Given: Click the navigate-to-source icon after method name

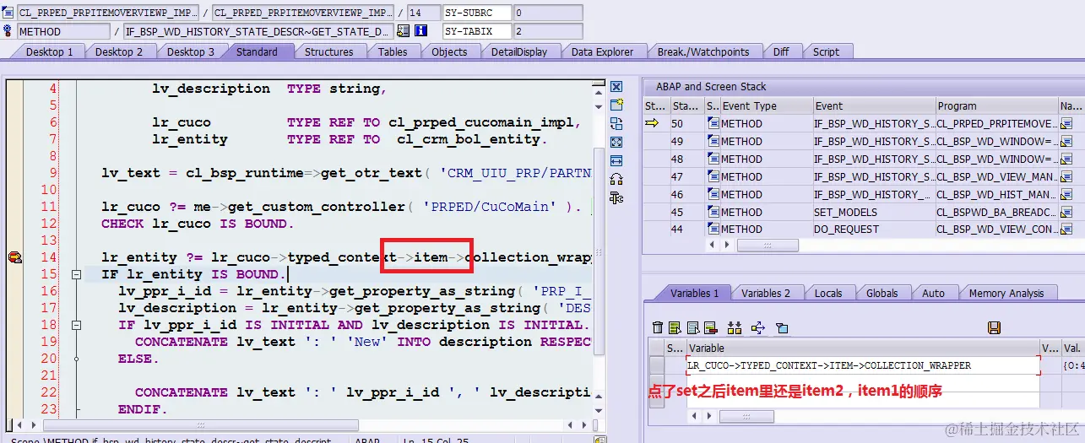Looking at the screenshot, I should coord(404,31).
